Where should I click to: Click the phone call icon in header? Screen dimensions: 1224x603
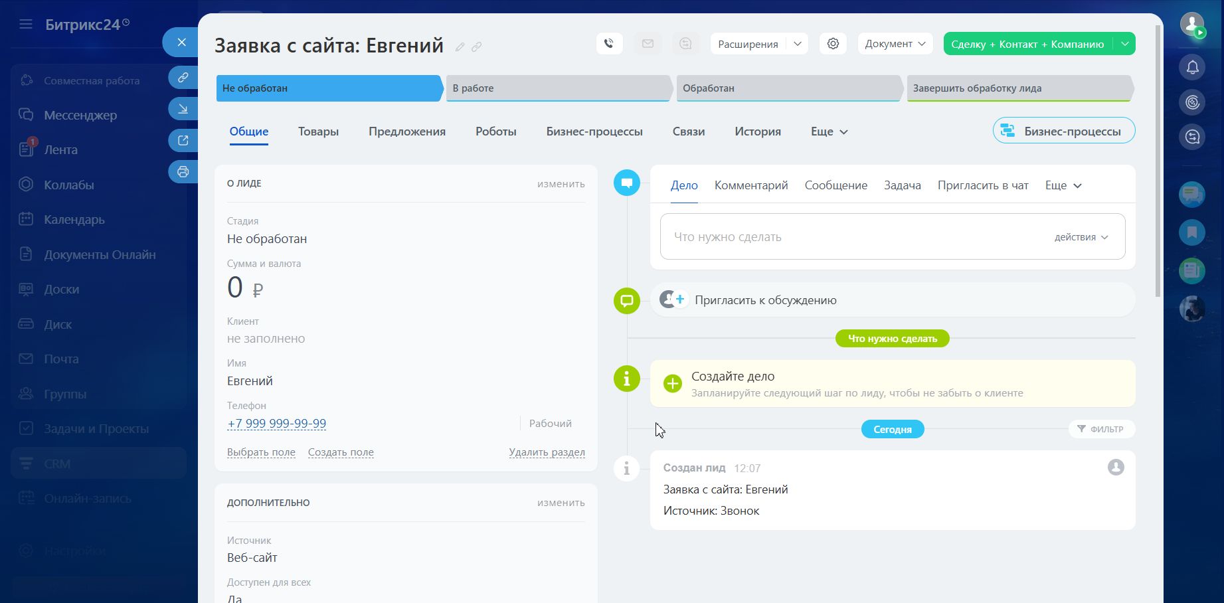click(x=609, y=44)
